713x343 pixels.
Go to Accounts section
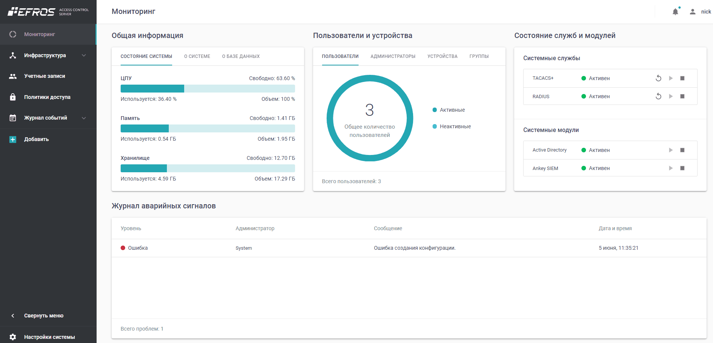pyautogui.click(x=44, y=76)
